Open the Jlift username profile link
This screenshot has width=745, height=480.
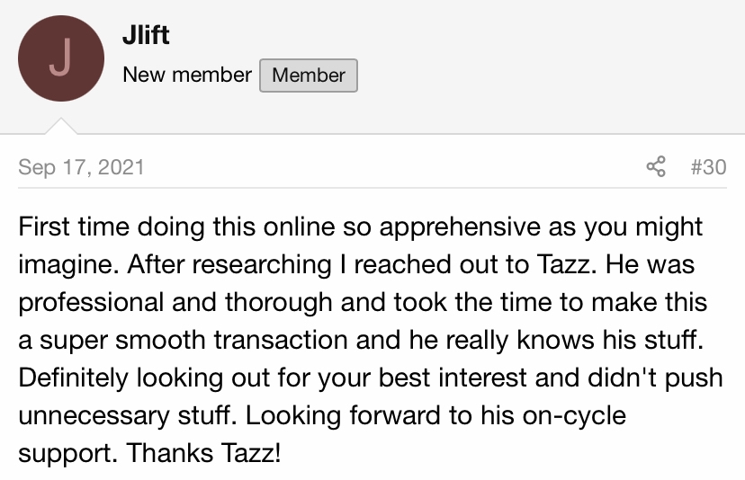146,35
